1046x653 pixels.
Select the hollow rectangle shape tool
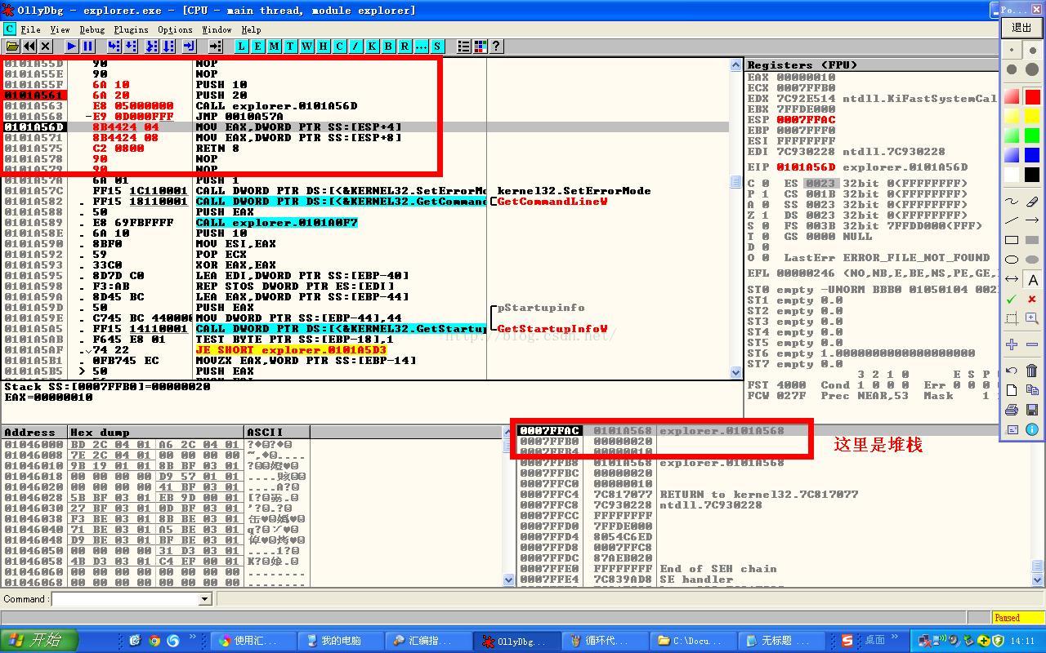coord(1012,240)
